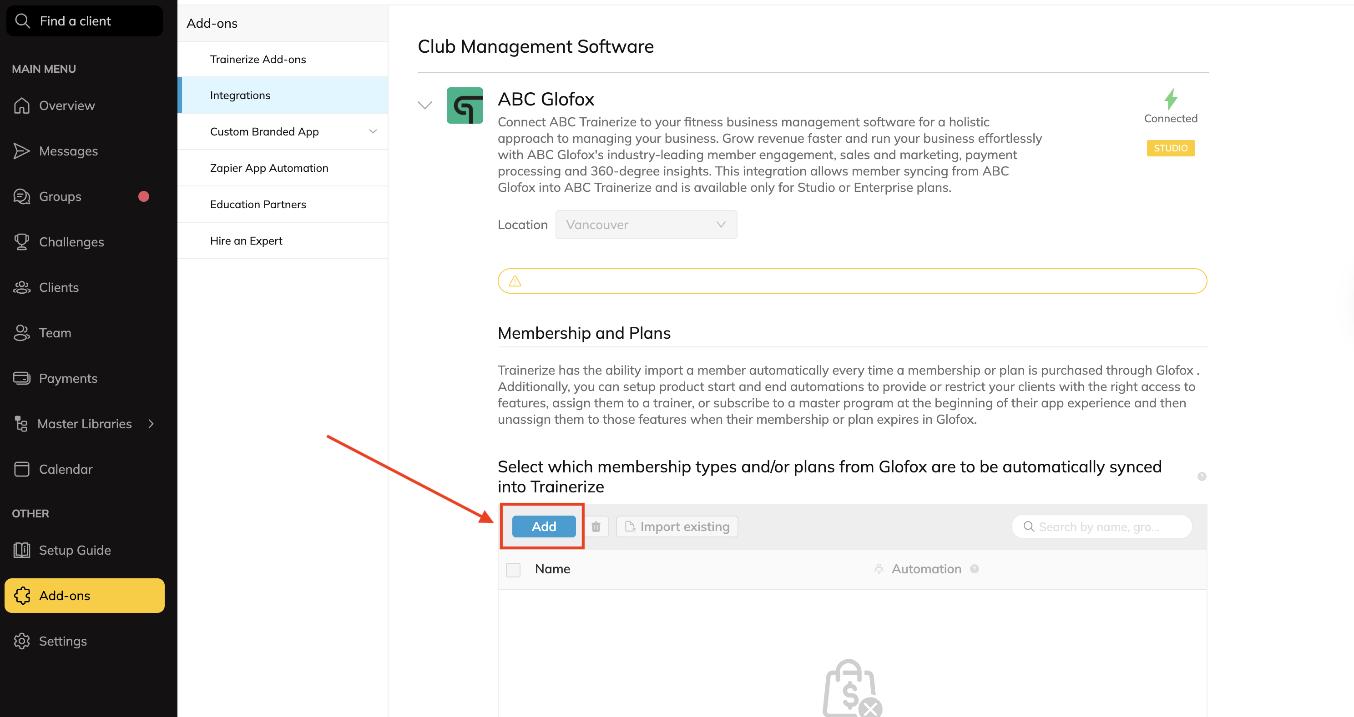Click the Groups chat bubbles icon
This screenshot has width=1354, height=717.
click(x=21, y=196)
